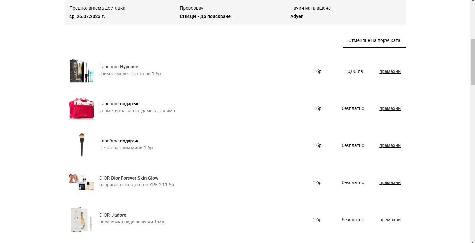The width and height of the screenshot is (475, 243).
Task: Open the Lancôme Hypnôse product title
Action: pos(119,67)
